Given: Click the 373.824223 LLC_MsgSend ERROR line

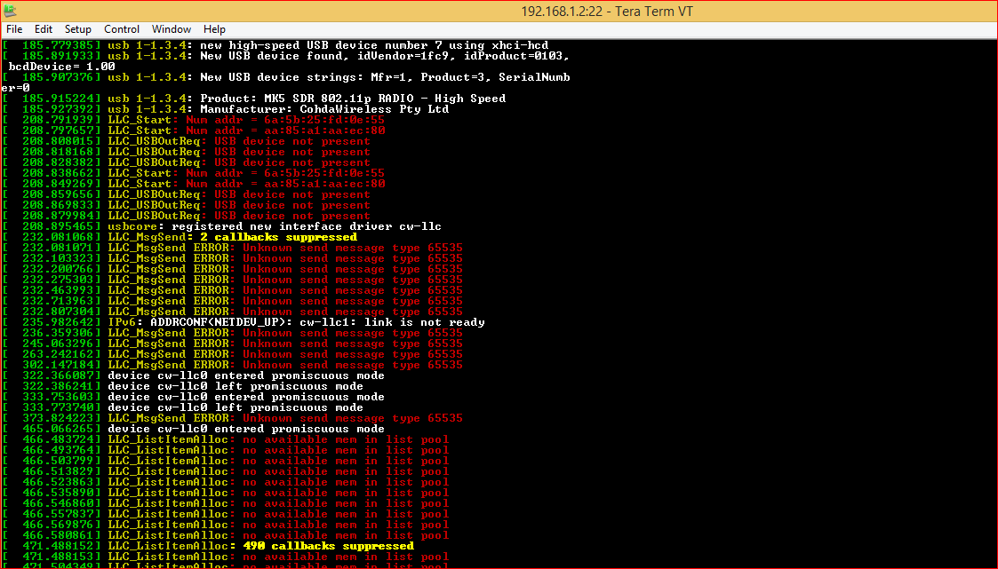Looking at the screenshot, I should (x=232, y=418).
